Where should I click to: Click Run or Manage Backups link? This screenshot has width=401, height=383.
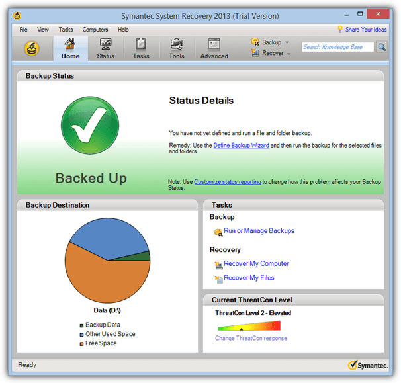(x=259, y=231)
